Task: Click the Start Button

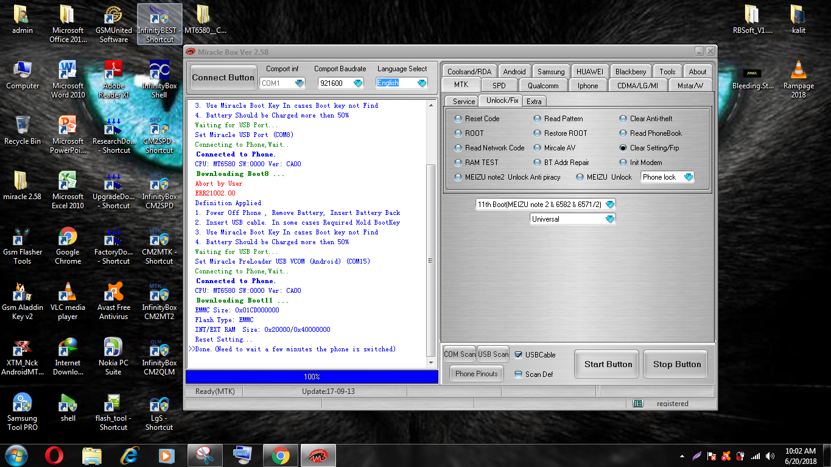Action: point(608,364)
